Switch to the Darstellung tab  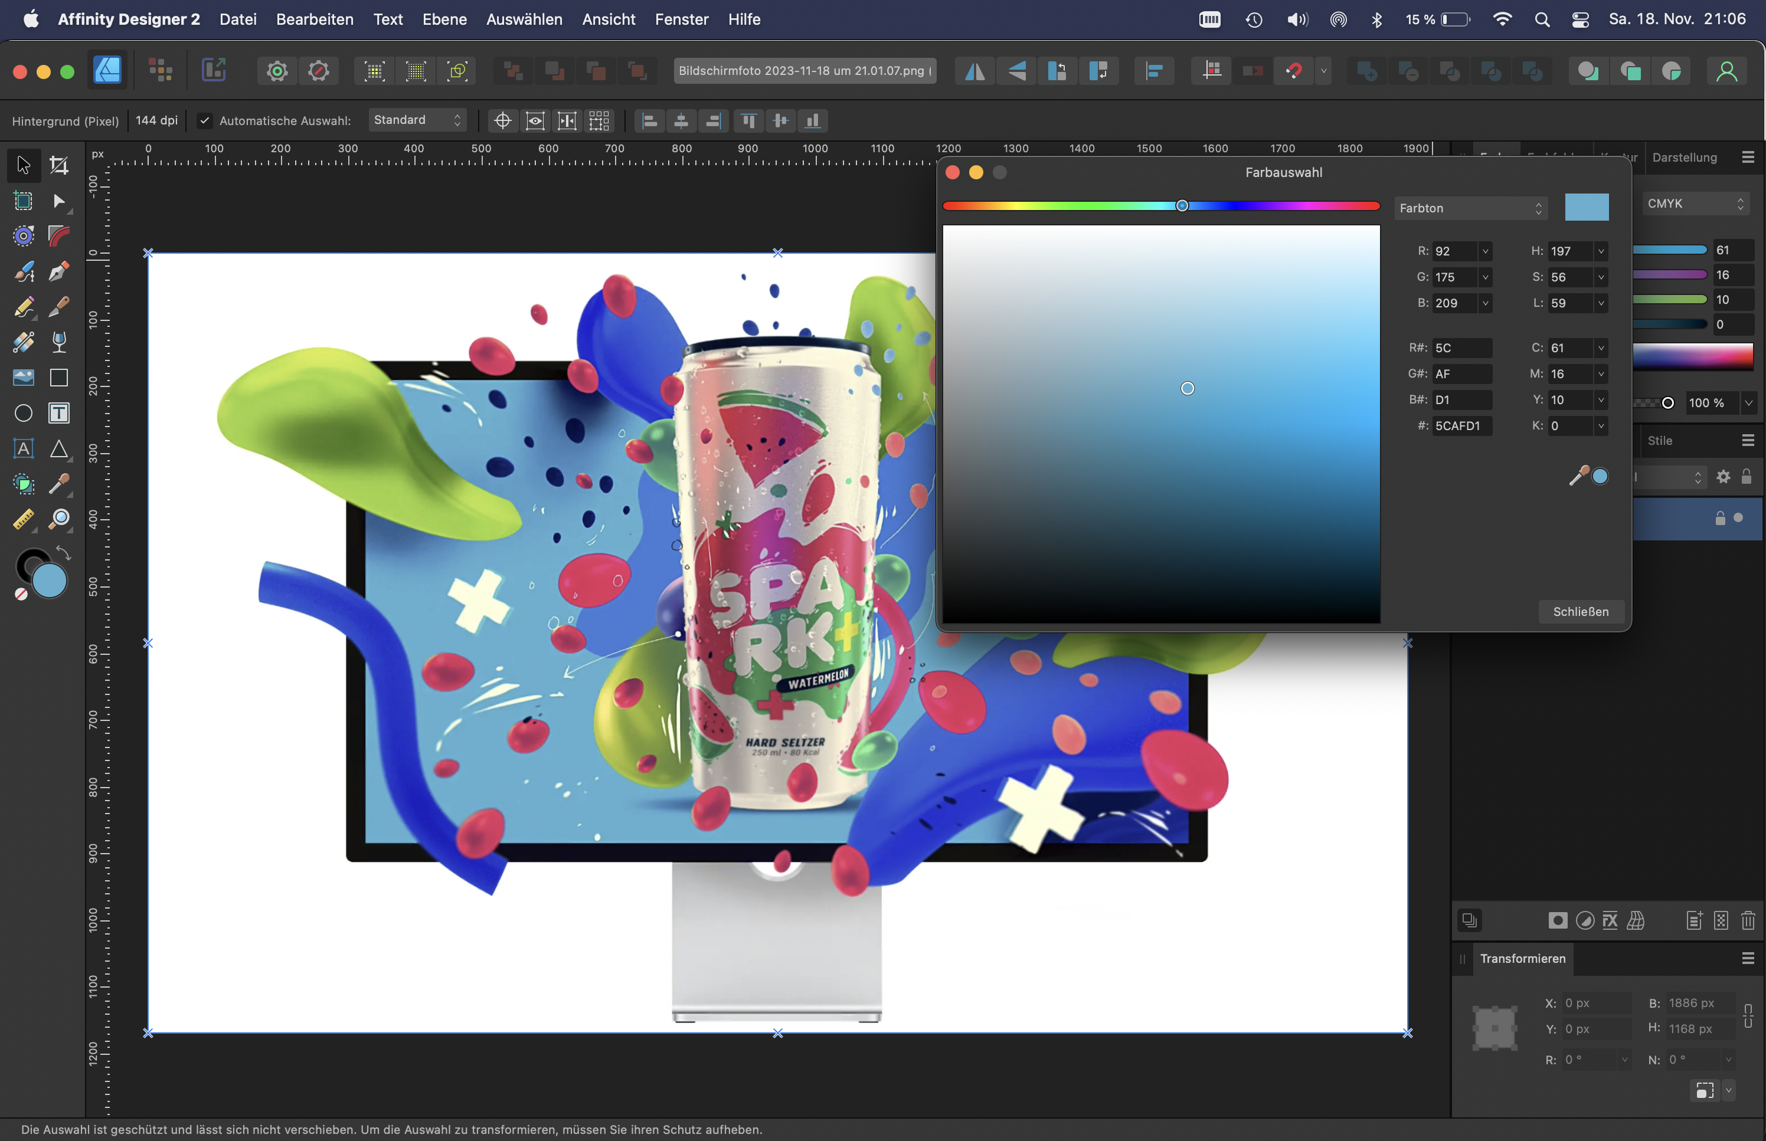pos(1685,157)
